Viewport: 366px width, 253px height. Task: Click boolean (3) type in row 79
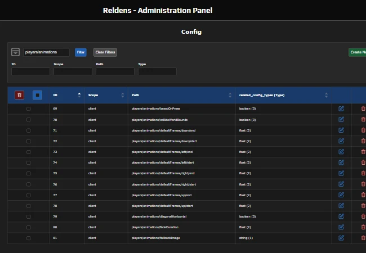tap(247, 216)
